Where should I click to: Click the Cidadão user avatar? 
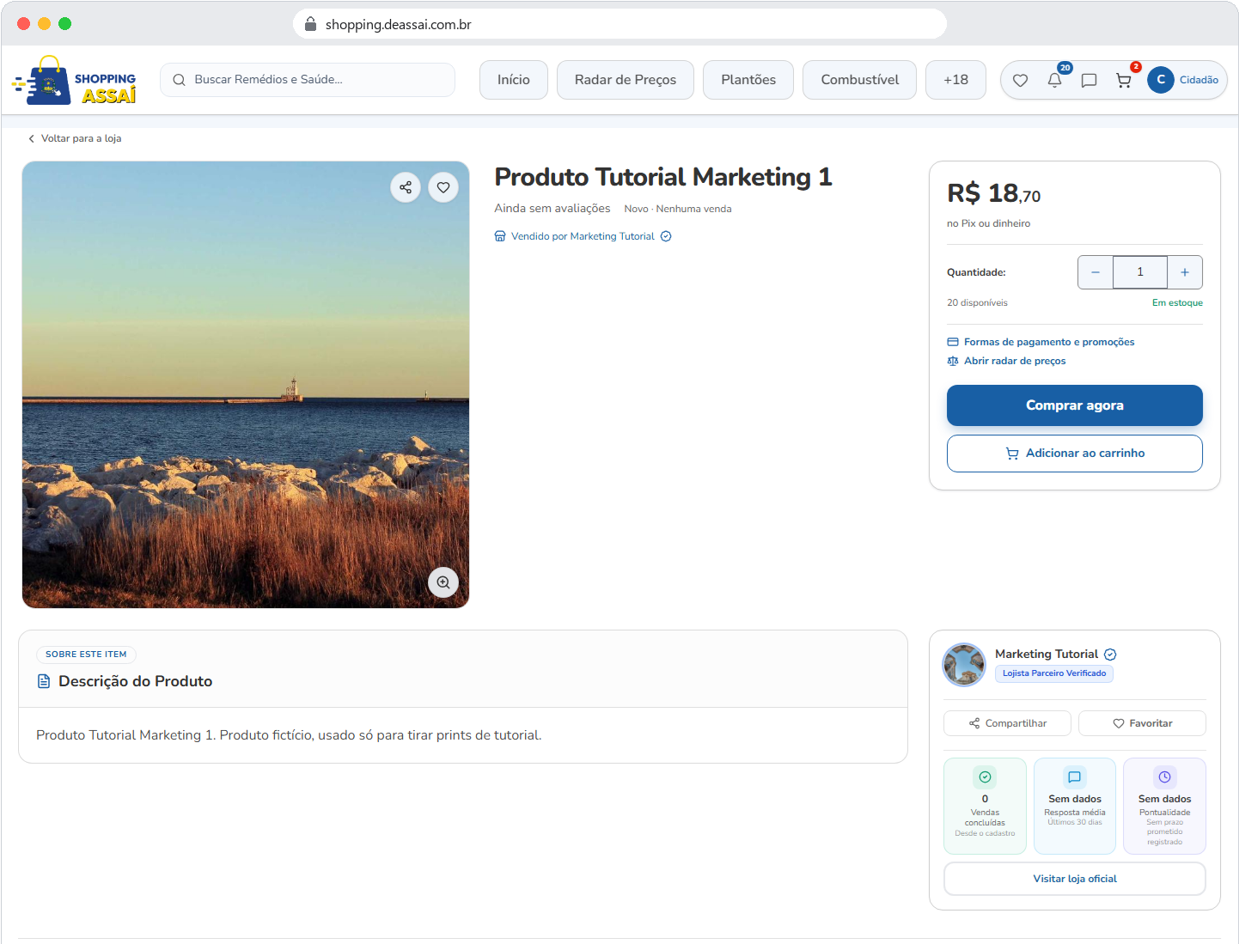coord(1161,80)
